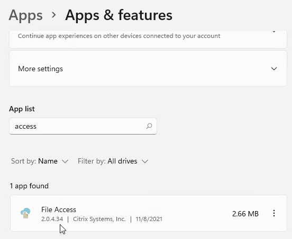Select the File Access app name

click(x=59, y=209)
